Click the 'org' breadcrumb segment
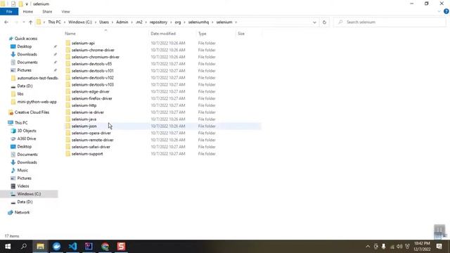This screenshot has height=253, width=450. coord(178,22)
